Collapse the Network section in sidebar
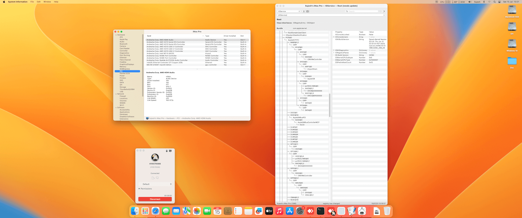This screenshot has width=522, height=218. point(116,94)
